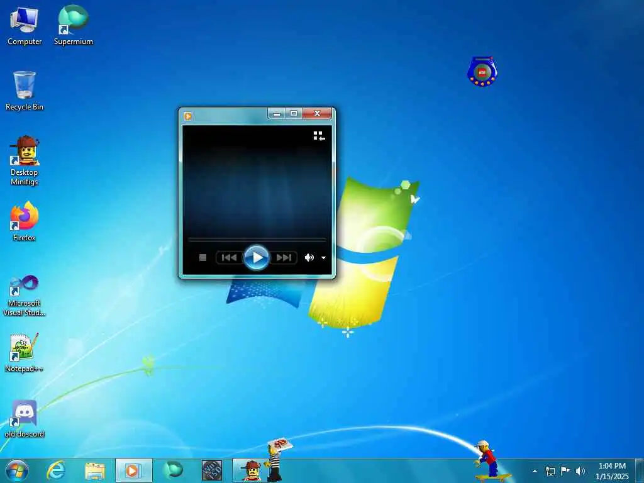Screen dimensions: 644x483
Task: Click the LEGO CD player desktop gadget
Action: (x=482, y=72)
